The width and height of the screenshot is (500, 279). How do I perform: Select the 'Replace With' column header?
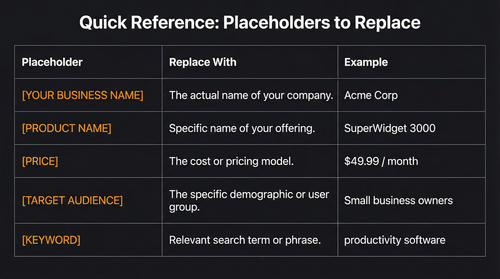(x=202, y=62)
